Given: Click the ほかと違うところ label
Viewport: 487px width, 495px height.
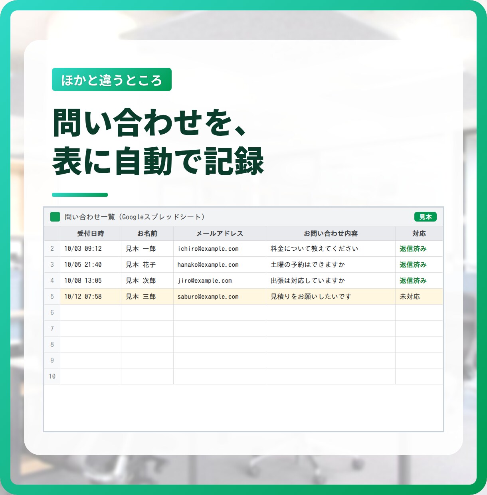Looking at the screenshot, I should point(112,79).
